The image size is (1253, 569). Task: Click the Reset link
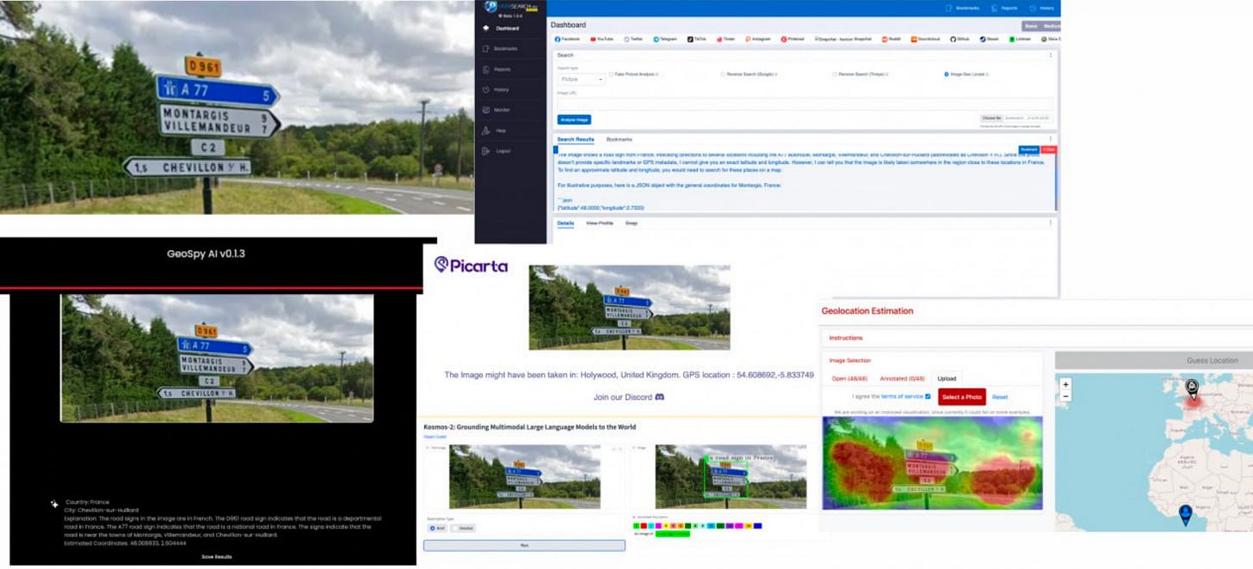[999, 397]
